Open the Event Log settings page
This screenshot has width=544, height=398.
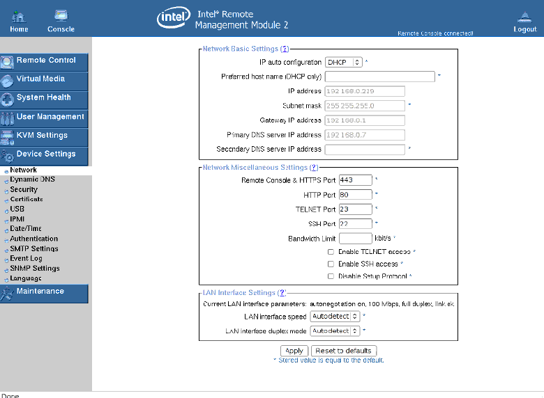click(x=26, y=259)
